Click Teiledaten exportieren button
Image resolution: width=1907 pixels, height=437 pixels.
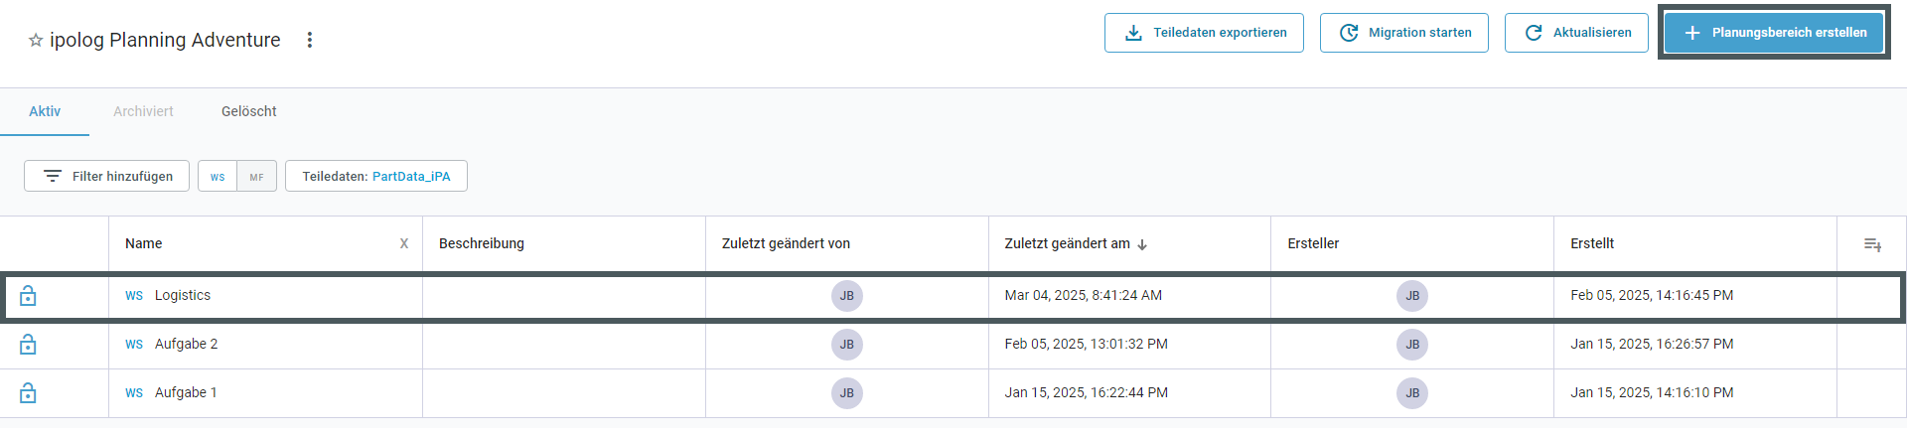point(1204,33)
